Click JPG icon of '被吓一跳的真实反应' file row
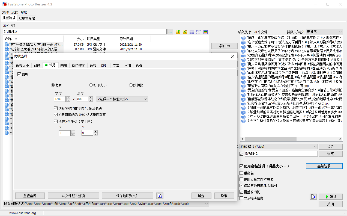 [x=7, y=45]
